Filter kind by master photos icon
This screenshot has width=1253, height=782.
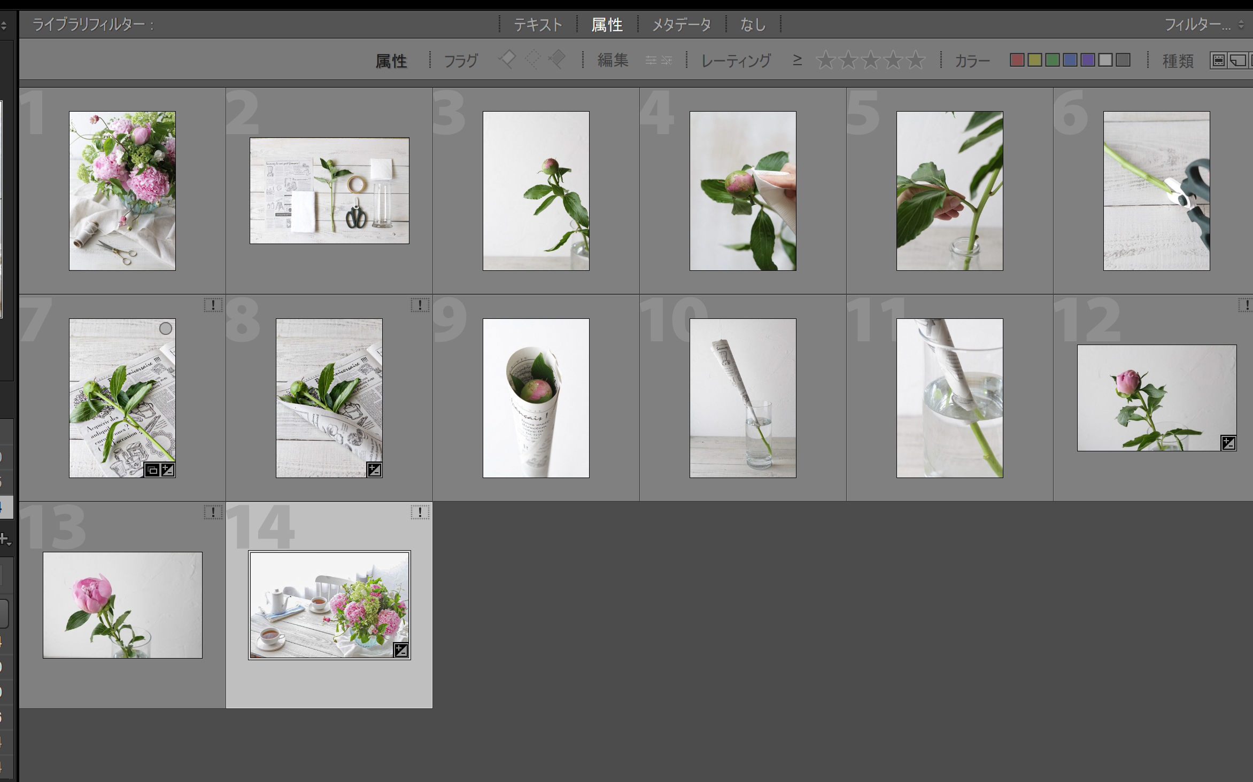[1219, 60]
